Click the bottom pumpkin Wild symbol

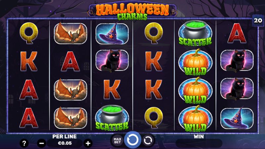tap(195, 119)
